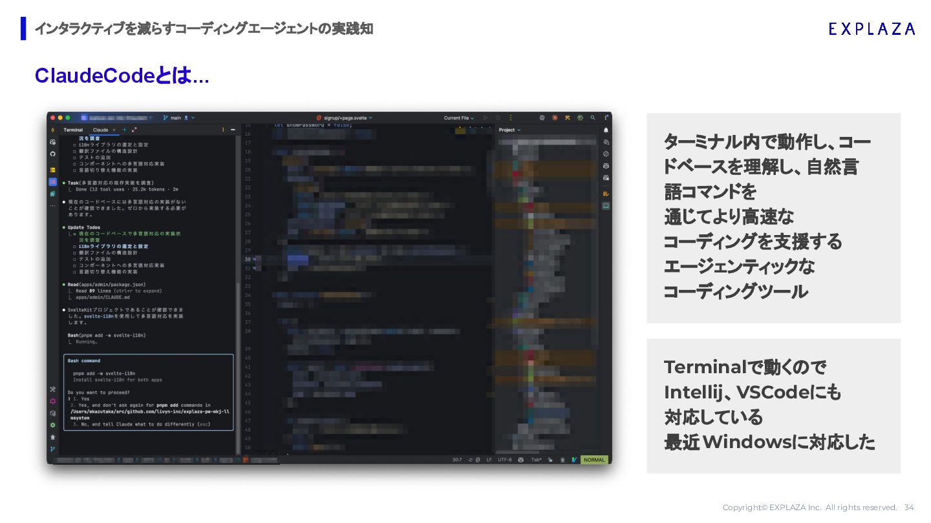Click slide page number 34
931x523 pixels.
coord(909,508)
